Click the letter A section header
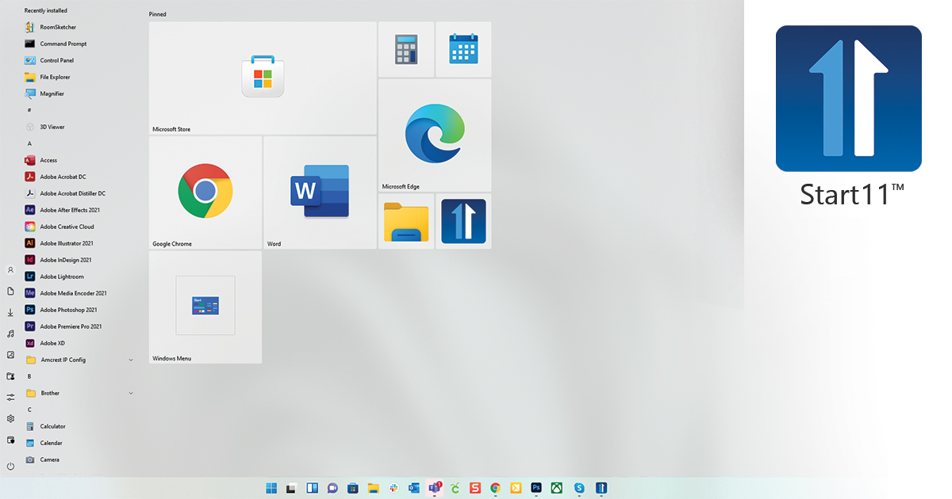This screenshot has height=499, width=952. (29, 143)
